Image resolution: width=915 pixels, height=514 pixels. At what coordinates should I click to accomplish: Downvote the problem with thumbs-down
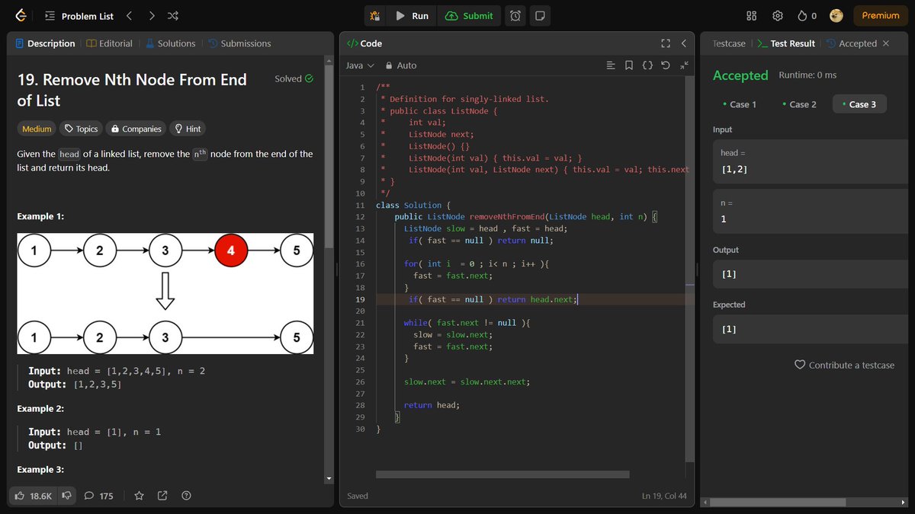click(x=67, y=496)
